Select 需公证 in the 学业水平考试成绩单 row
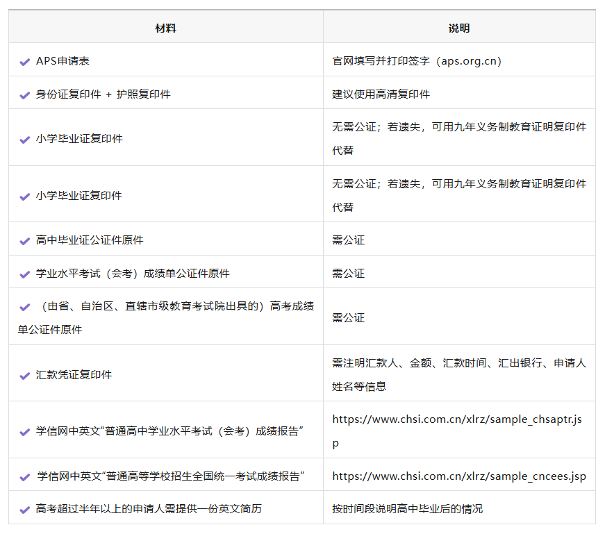 (349, 274)
